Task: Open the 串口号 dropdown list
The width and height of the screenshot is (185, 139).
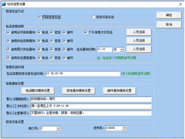Action: 58,128
